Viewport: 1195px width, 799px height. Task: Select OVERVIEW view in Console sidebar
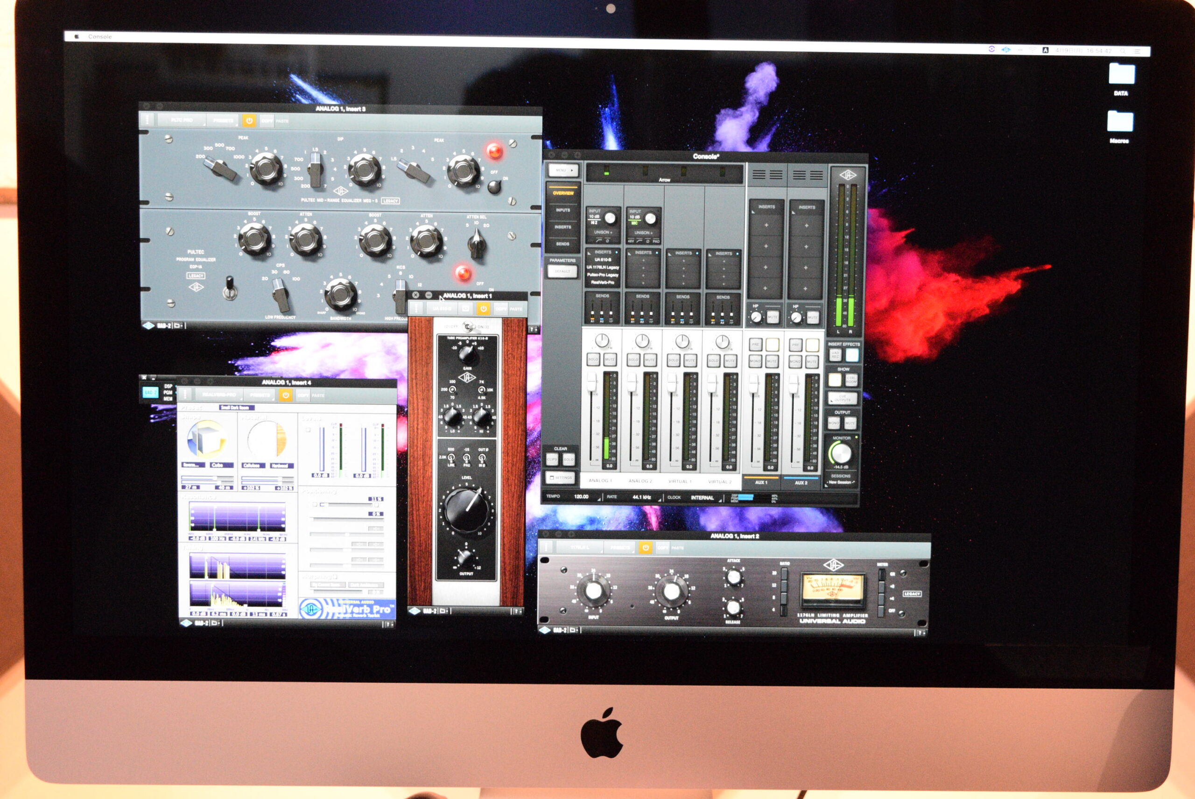[563, 192]
